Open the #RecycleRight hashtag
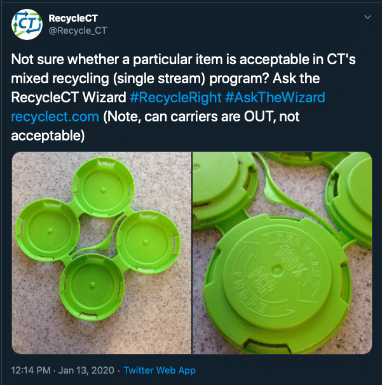Screen dimensions: 382x385 175,97
